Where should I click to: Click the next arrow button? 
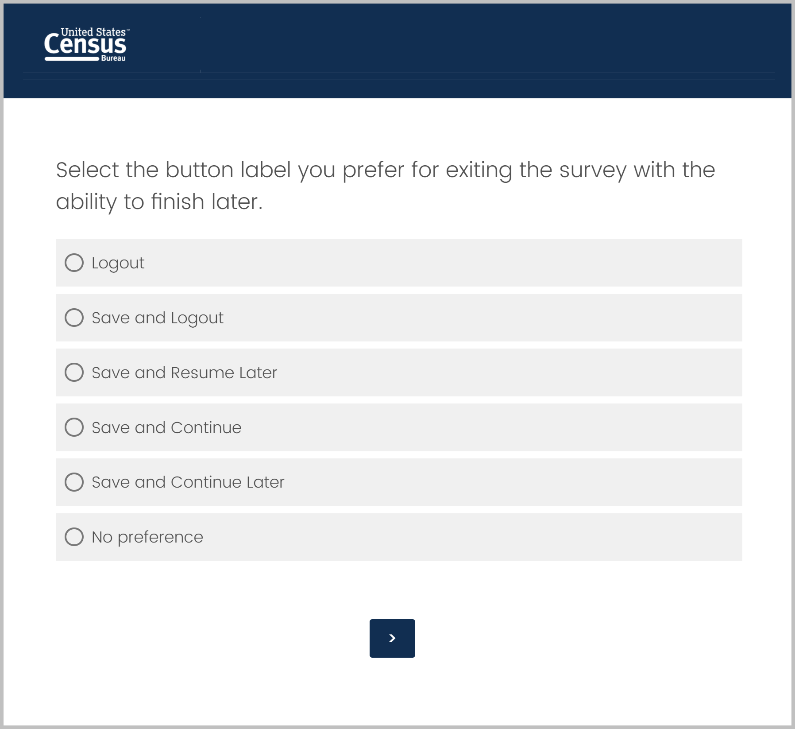(392, 638)
